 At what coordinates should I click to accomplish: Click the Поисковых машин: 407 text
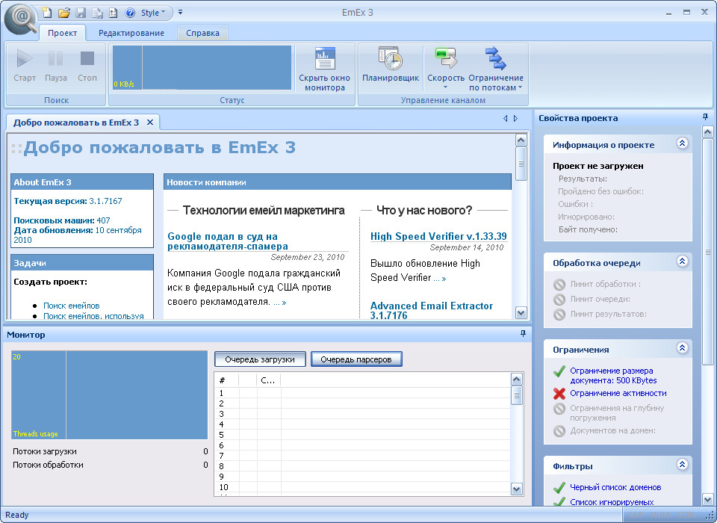[62, 220]
